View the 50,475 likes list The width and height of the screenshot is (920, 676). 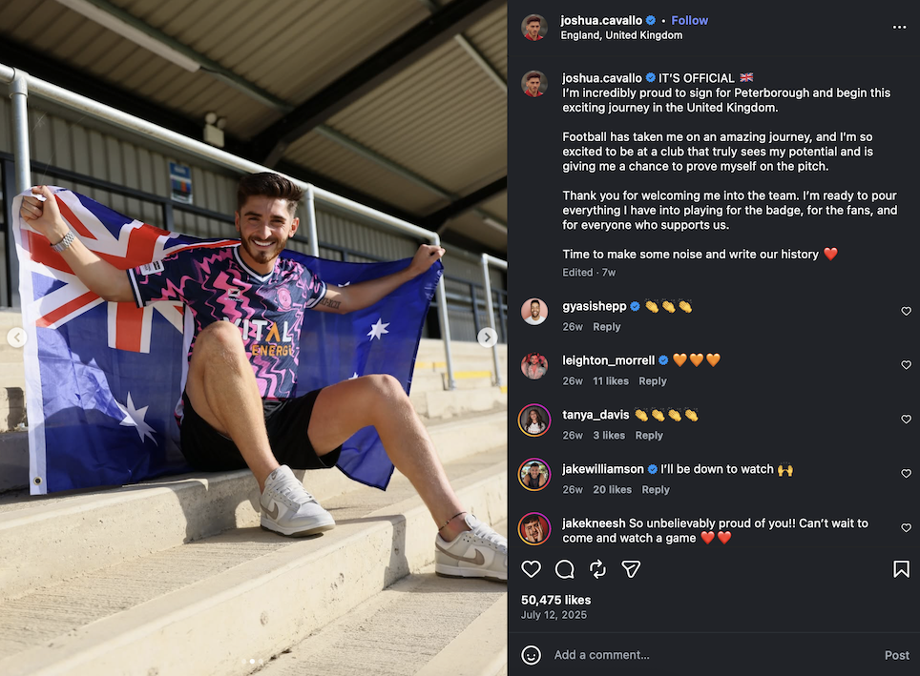click(555, 600)
